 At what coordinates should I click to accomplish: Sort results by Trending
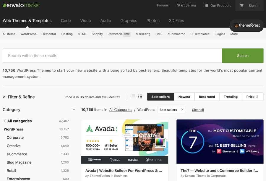(x=231, y=97)
